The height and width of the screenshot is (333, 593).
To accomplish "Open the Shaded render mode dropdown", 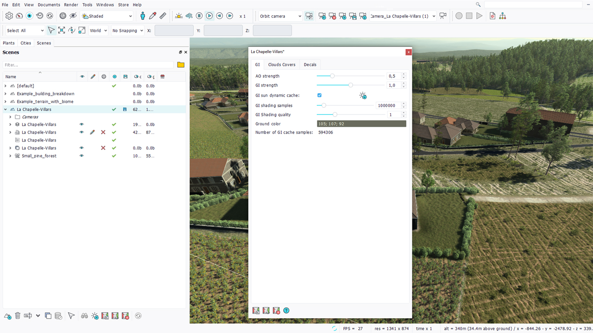I will tap(107, 16).
